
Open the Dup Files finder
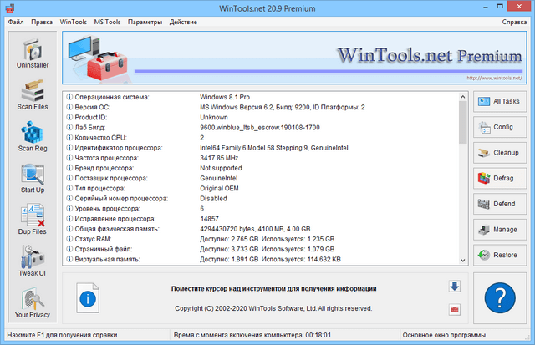pyautogui.click(x=33, y=220)
